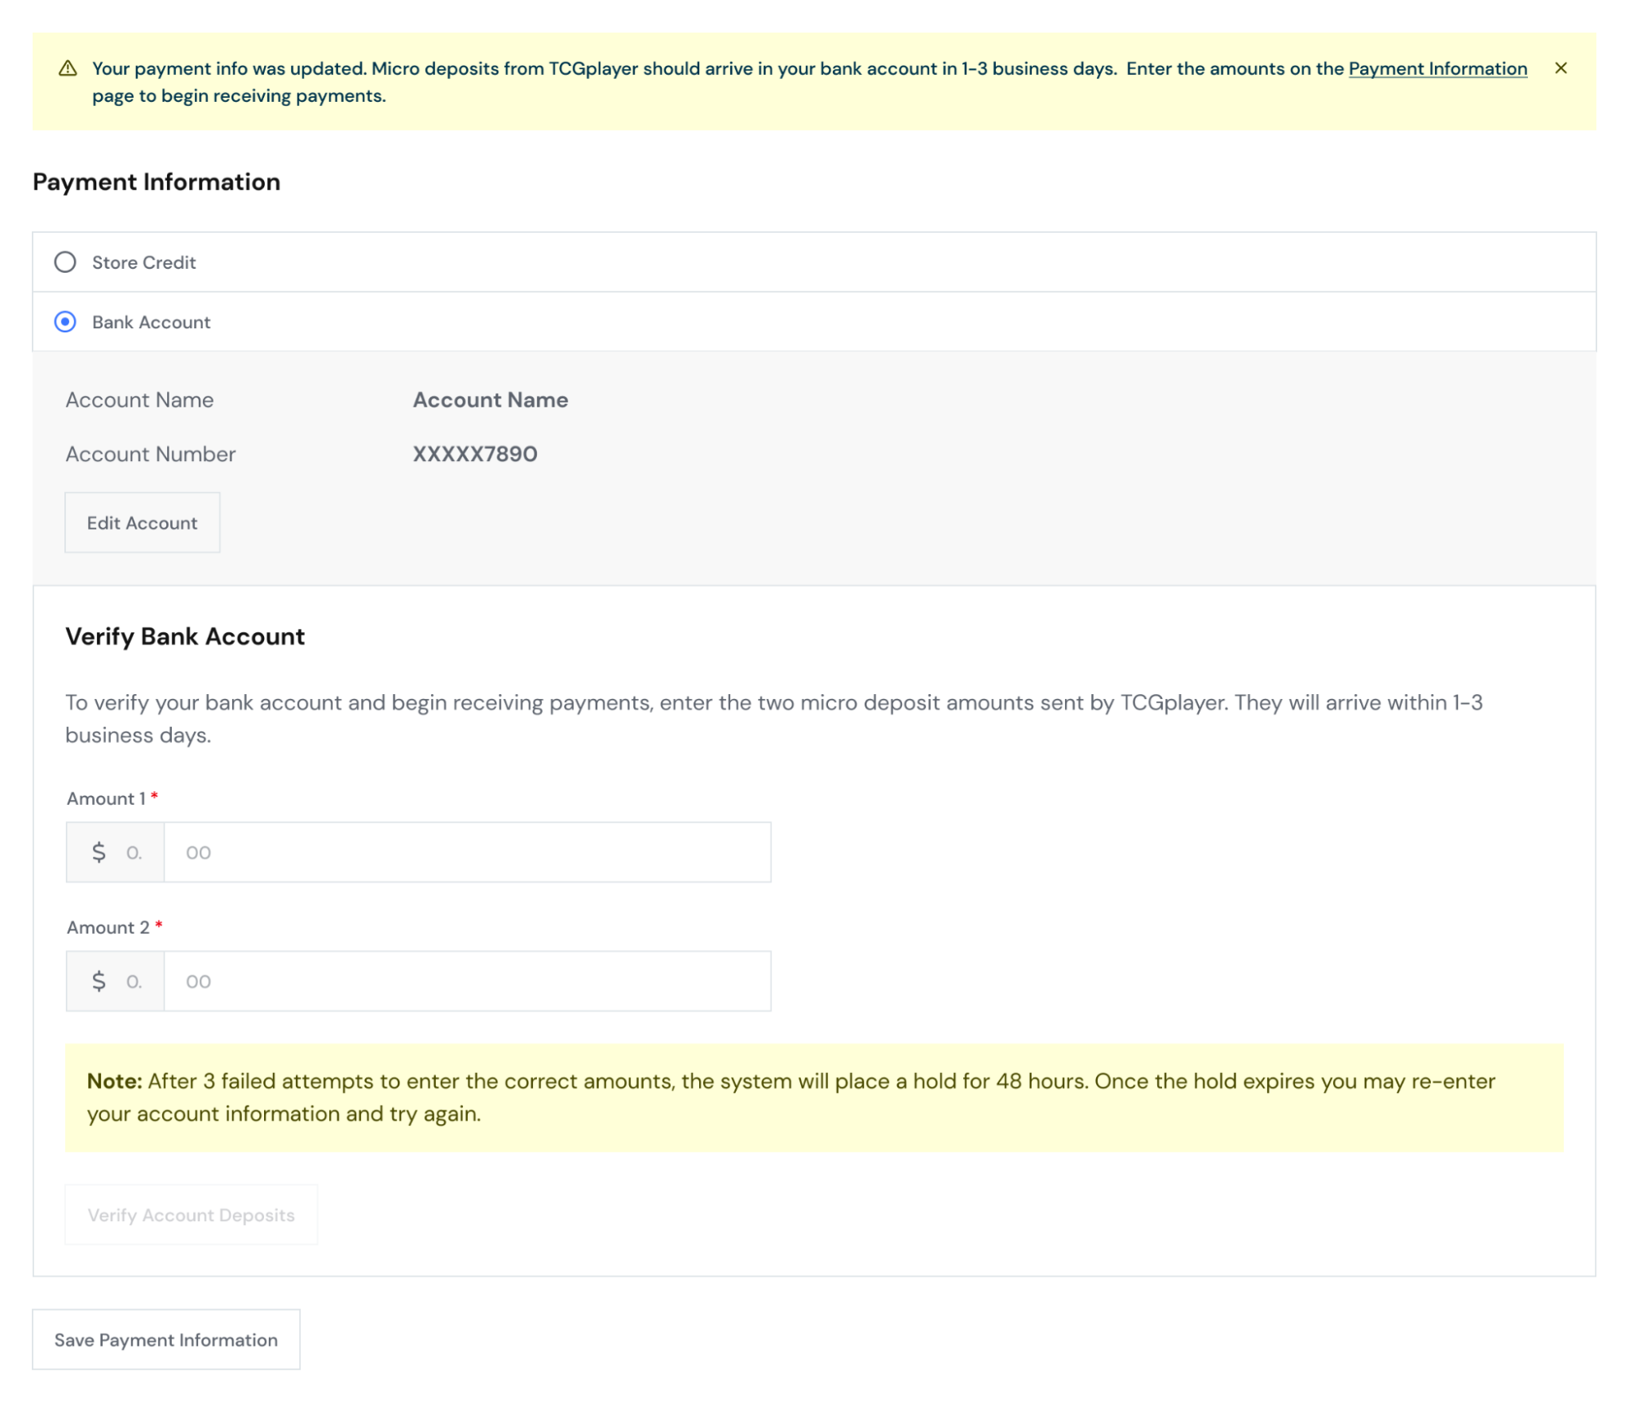
Task: Click the Store Credit label text
Action: click(x=143, y=262)
